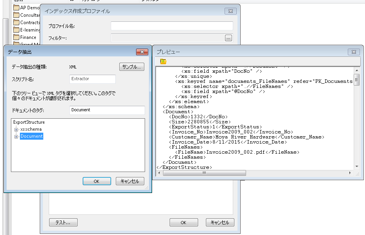
Task: Click the FileName Invoice2009_002.pdf line
Action: [x=237, y=152]
